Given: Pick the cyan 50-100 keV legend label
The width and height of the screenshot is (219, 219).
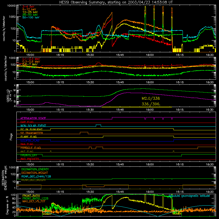Looking at the screenshot, I should point(31,18).
